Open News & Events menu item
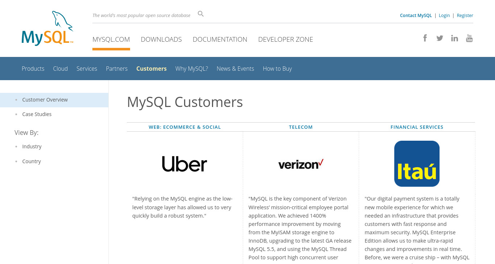The width and height of the screenshot is (495, 264). (x=235, y=69)
